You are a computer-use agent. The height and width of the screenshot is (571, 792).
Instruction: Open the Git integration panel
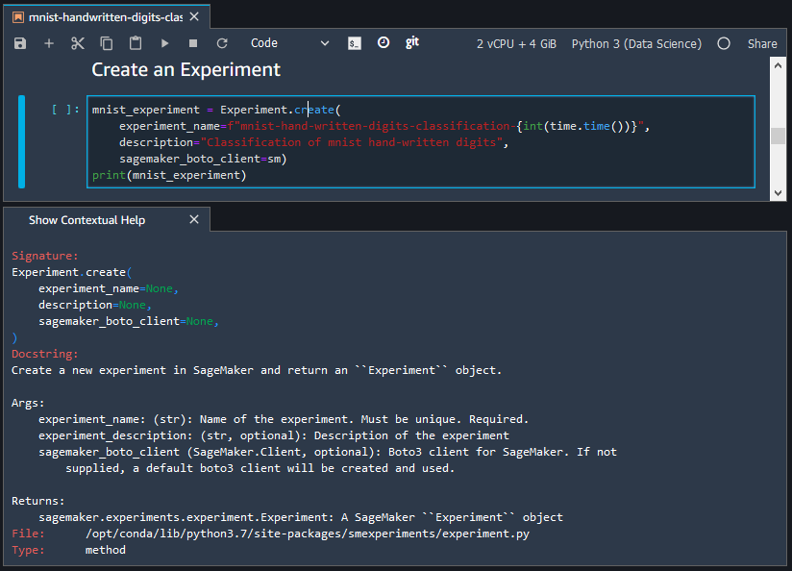tap(411, 42)
